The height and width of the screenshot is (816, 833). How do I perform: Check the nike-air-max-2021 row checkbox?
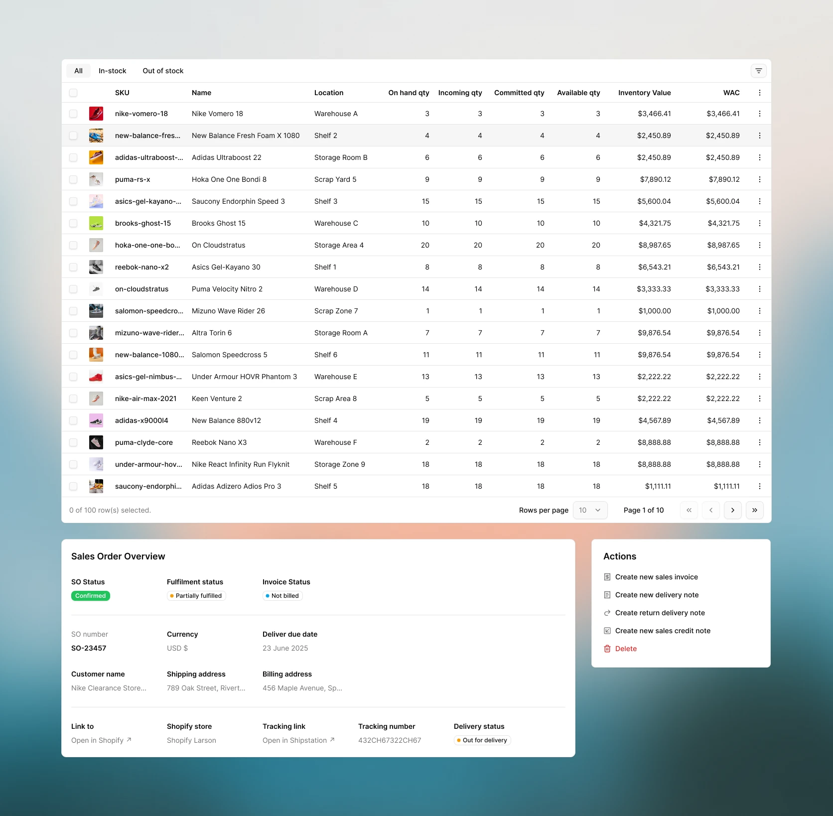click(x=73, y=399)
